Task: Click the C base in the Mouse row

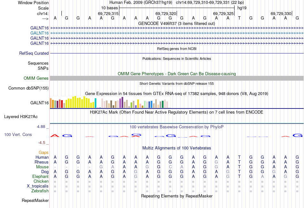Action: 170,167
